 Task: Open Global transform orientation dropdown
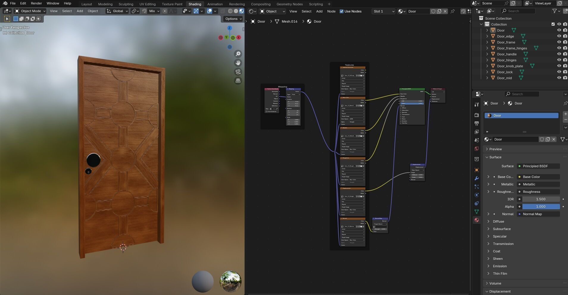[x=117, y=11]
